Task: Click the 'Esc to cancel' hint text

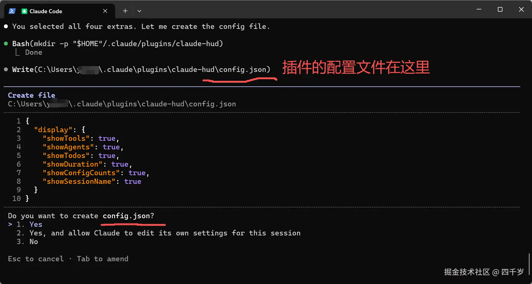Action: [36, 259]
